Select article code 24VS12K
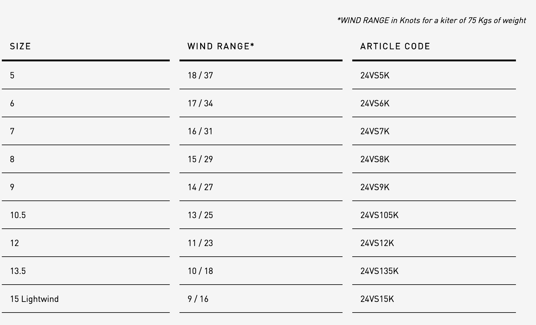 (x=377, y=243)
